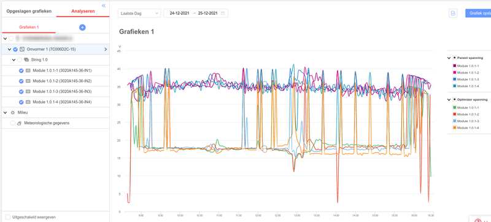Click the Optimizer spanning legend group marker

[454, 99]
